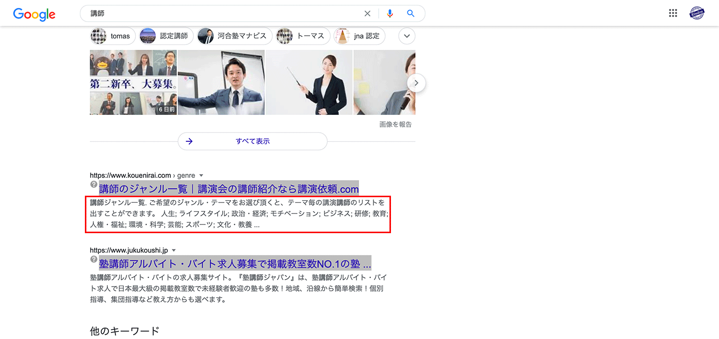Viewport: 719px width, 339px height.
Task: Open the Google logo homepage
Action: [34, 14]
